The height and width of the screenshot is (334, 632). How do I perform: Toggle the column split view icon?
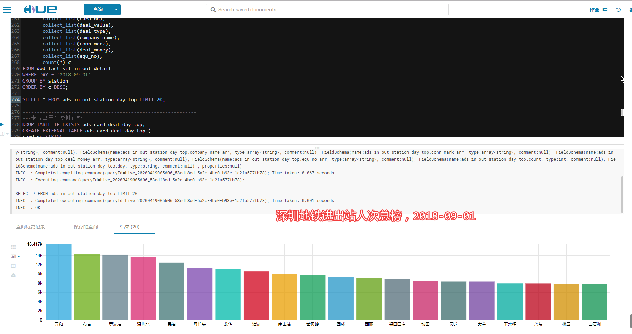tap(13, 266)
